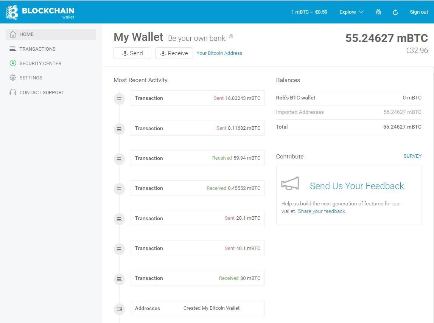
Task: Click icon beside Sent 40.1 mBTC transaction
Action: [x=119, y=248]
